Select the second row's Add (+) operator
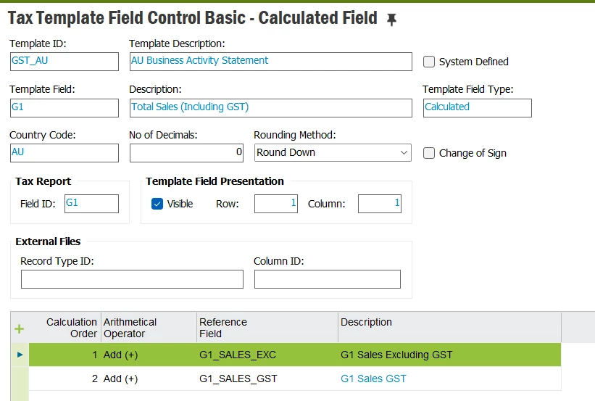595x401 pixels. point(121,379)
